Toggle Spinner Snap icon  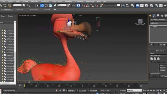click(96, 5)
